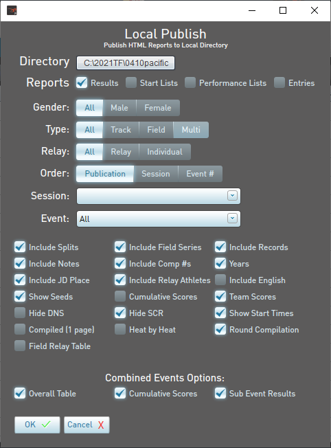Enable Heat by Heat option

[x=120, y=329]
